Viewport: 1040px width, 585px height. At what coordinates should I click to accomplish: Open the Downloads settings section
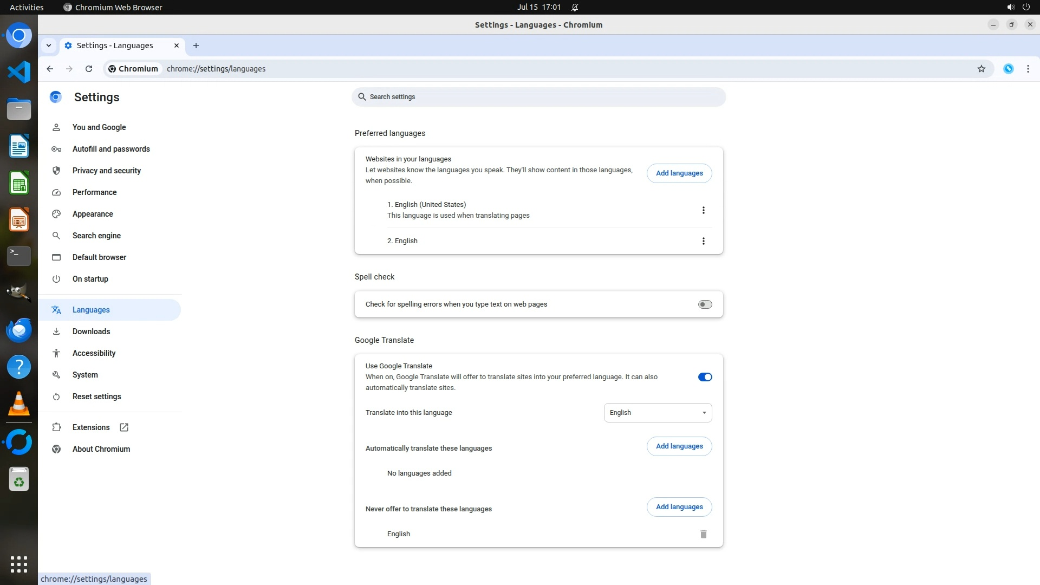(91, 331)
